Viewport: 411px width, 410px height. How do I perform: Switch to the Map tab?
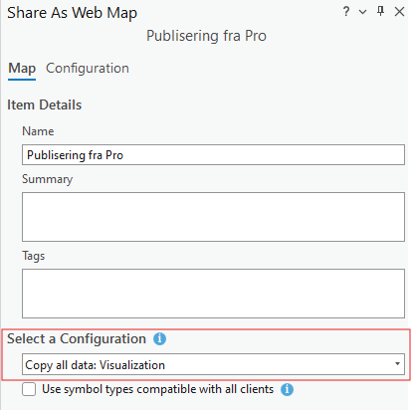pyautogui.click(x=22, y=69)
